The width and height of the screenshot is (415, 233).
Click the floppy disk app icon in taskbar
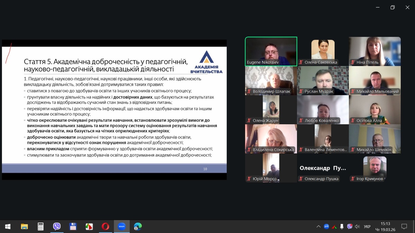[73, 226]
